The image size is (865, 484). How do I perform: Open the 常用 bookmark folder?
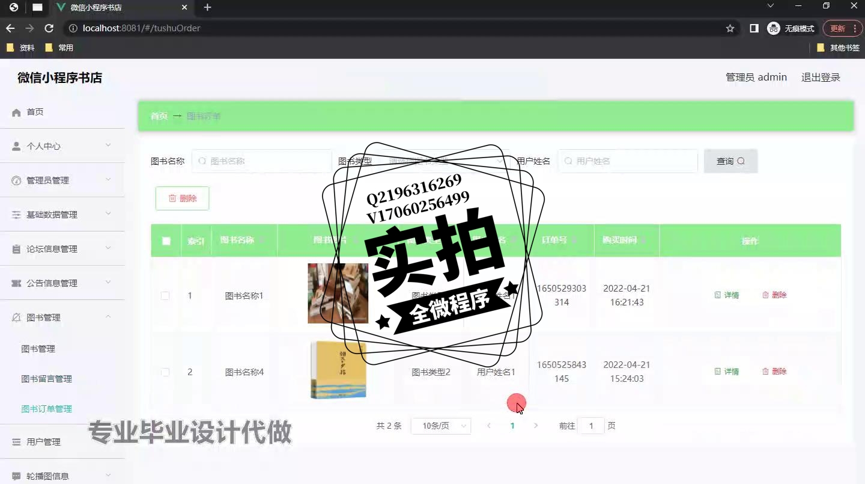[59, 47]
